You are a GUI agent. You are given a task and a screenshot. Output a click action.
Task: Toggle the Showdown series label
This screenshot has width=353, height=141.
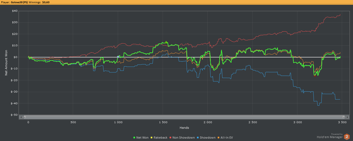click(207, 138)
